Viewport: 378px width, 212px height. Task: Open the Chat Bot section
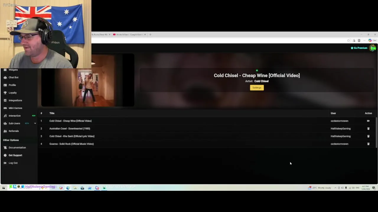pyautogui.click(x=13, y=77)
